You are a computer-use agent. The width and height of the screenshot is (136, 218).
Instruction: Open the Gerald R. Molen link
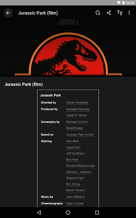click(x=76, y=115)
